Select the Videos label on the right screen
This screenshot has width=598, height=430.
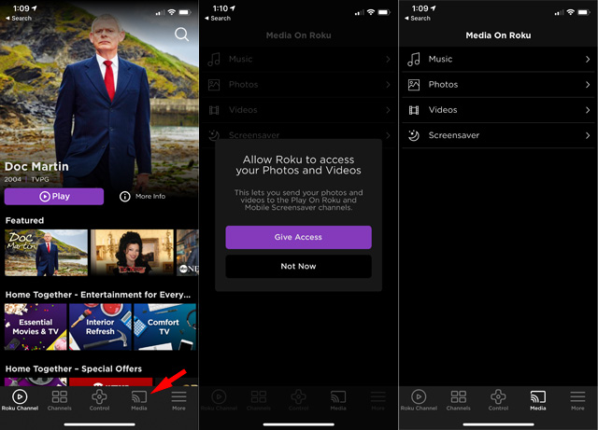443,110
